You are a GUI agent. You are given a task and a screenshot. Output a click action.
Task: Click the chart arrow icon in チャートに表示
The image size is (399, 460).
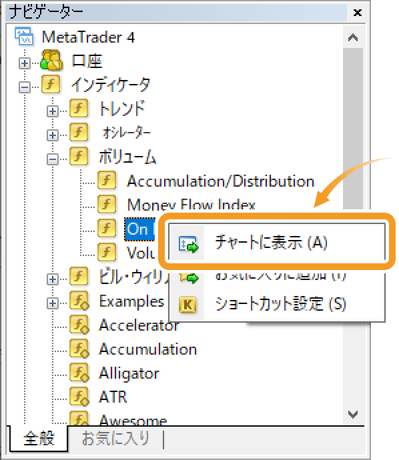[188, 244]
